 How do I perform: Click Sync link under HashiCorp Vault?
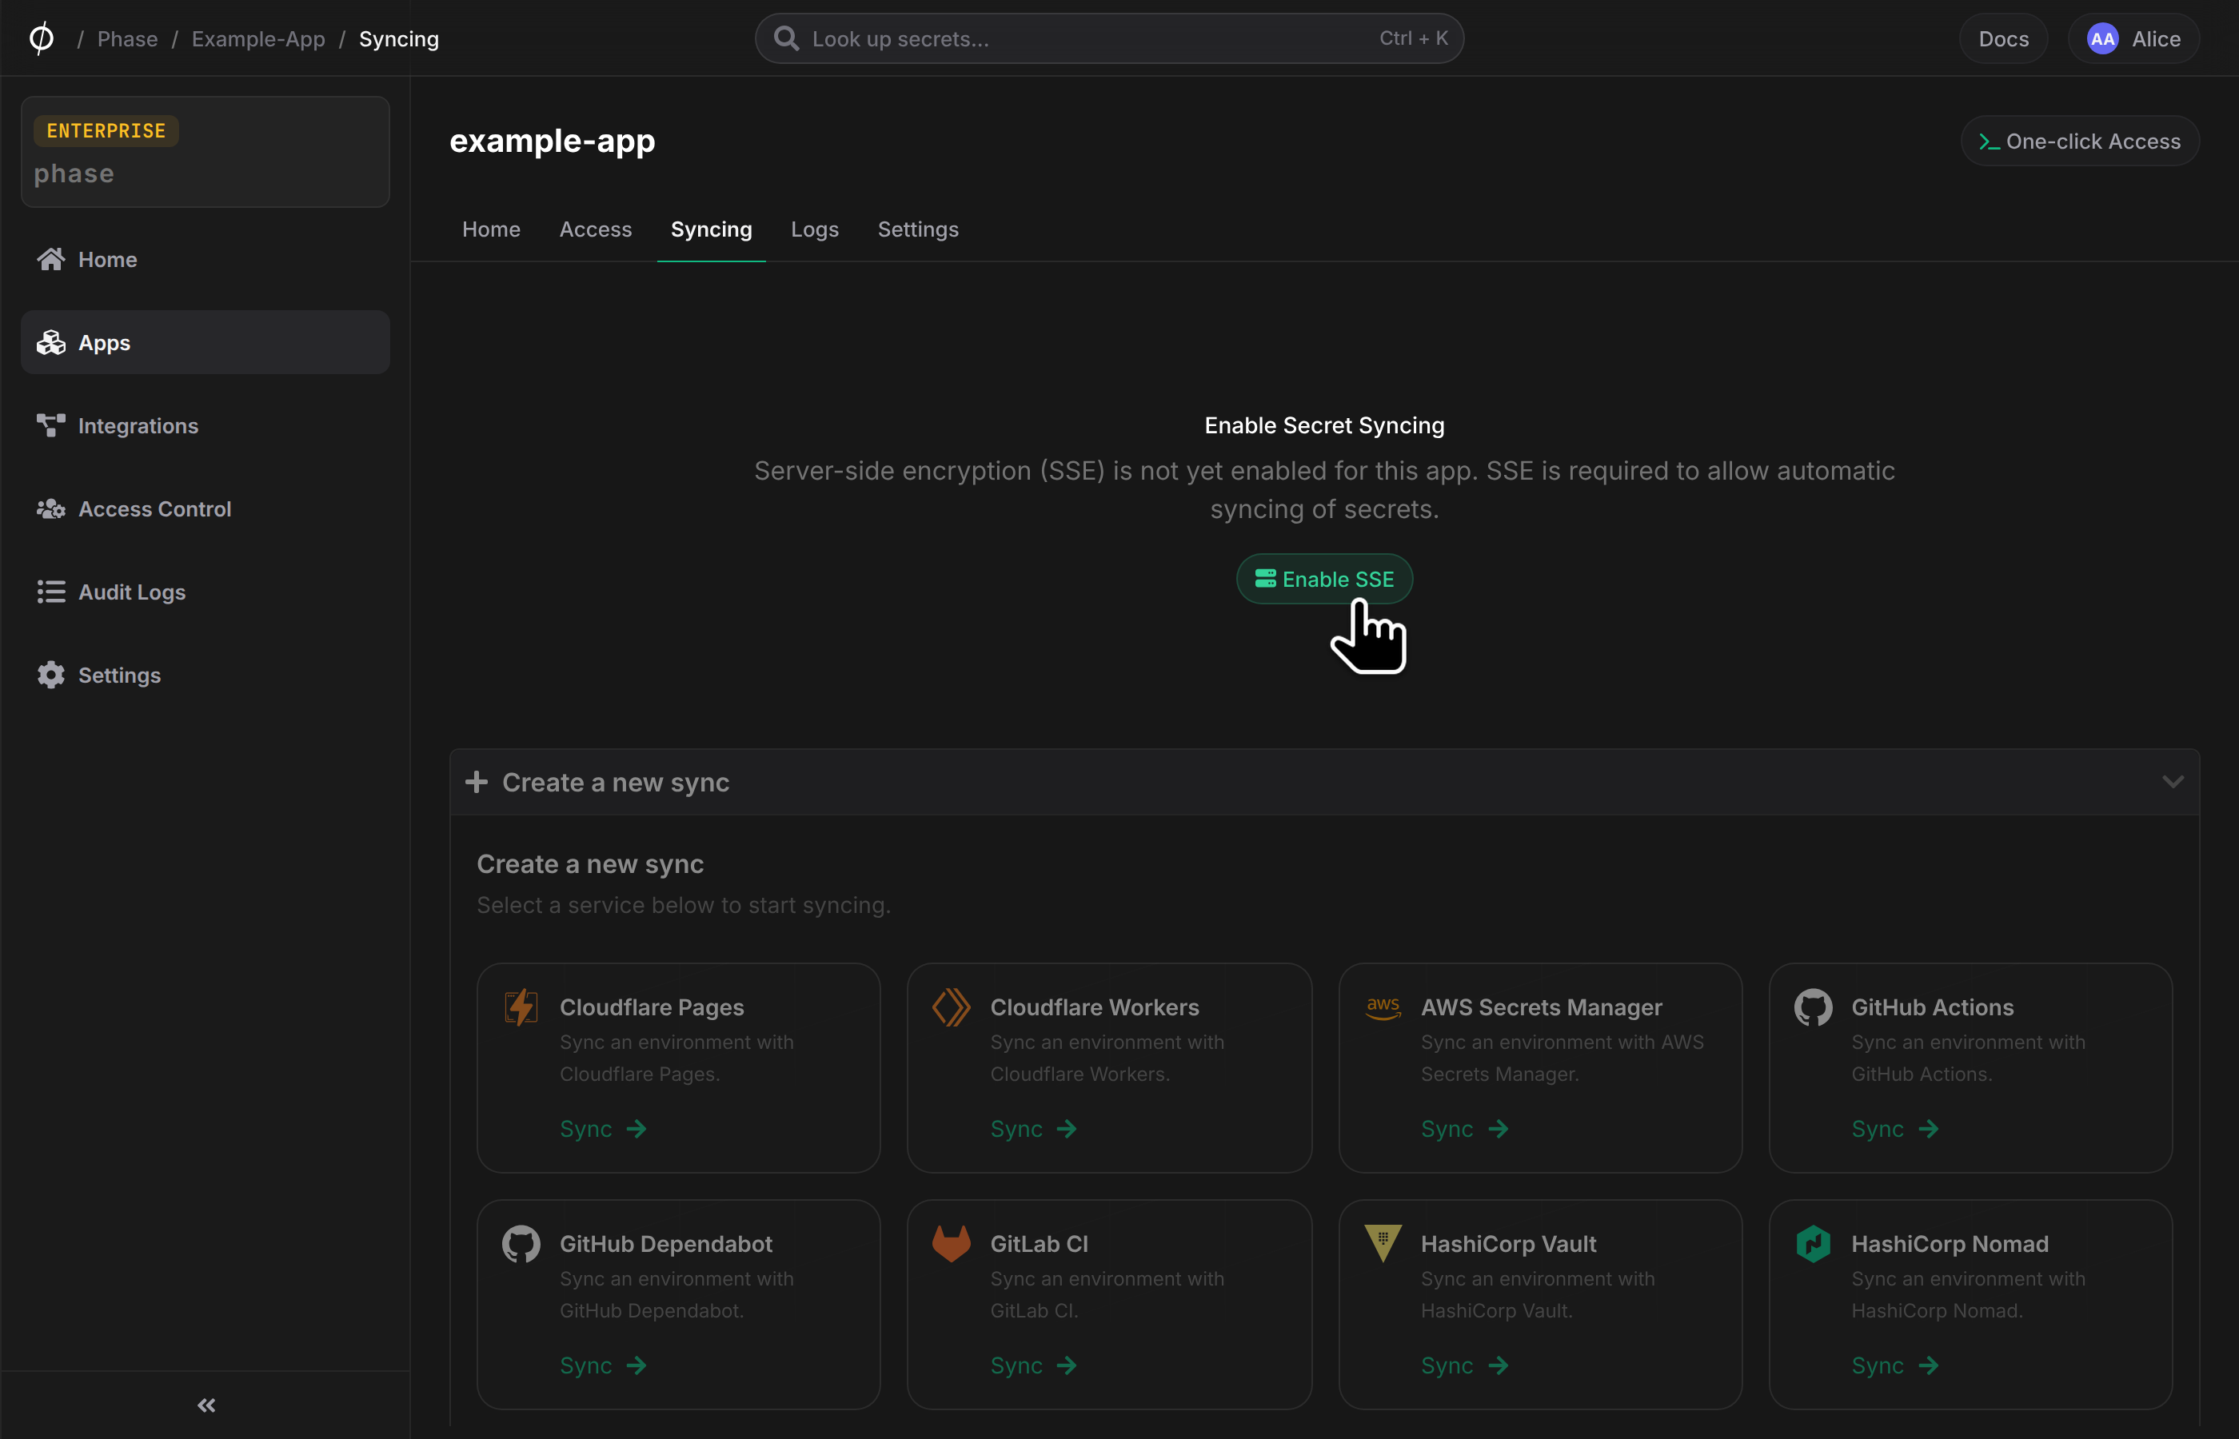[x=1464, y=1365]
